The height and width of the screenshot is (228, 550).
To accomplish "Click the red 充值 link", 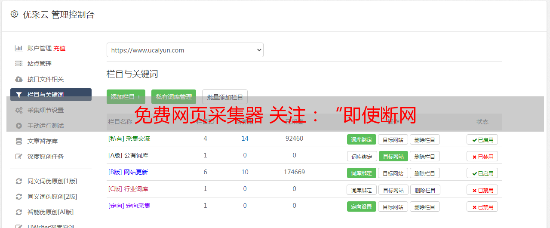I will 59,48.
